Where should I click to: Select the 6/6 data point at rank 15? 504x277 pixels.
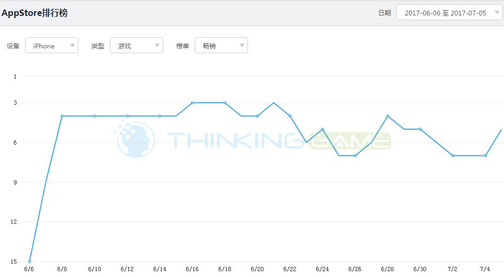point(29,262)
